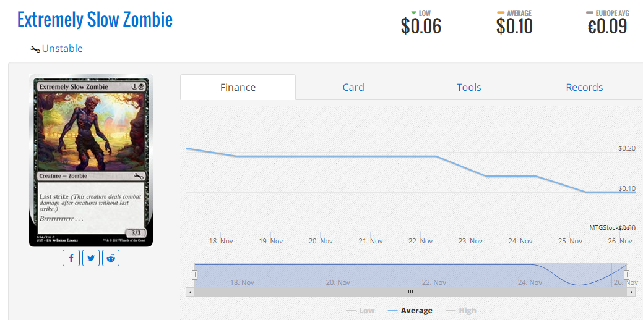Viewport: 643px width, 320px height.
Task: Toggle the Average series in chart legend
Action: click(x=410, y=311)
